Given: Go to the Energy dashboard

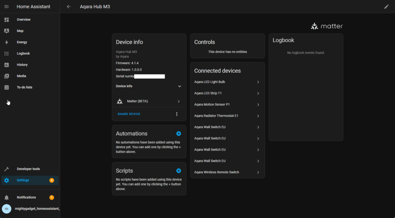Looking at the screenshot, I should [x=22, y=42].
